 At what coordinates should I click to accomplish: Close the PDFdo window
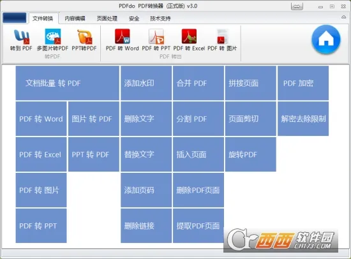click(x=343, y=6)
